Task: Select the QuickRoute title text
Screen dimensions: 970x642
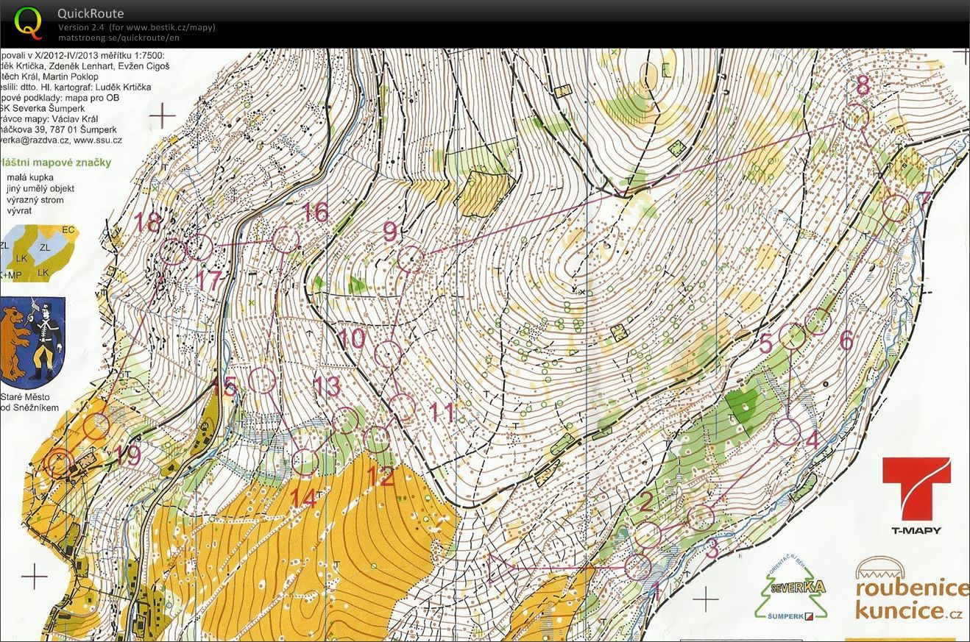Action: coord(91,13)
